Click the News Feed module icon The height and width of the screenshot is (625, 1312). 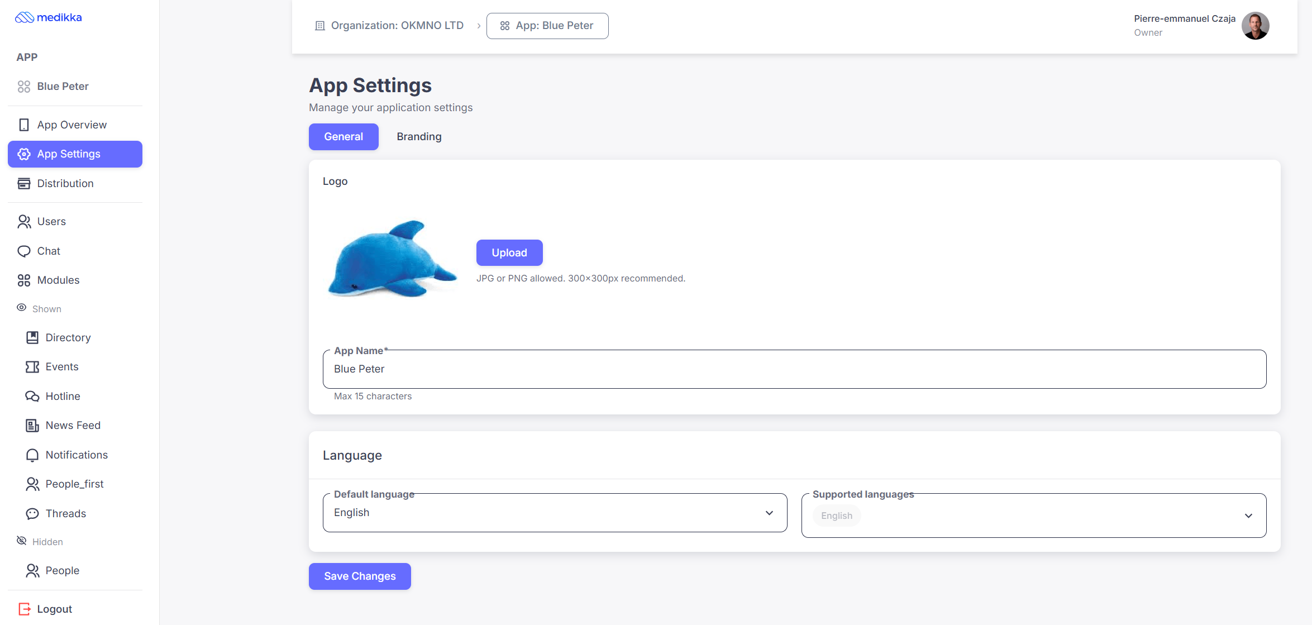click(32, 426)
